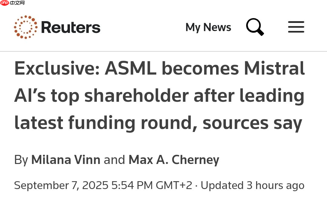Viewport: 327px width, 199px height.
Task: Open the ASML Mistral AI headline article
Action: pyautogui.click(x=159, y=95)
